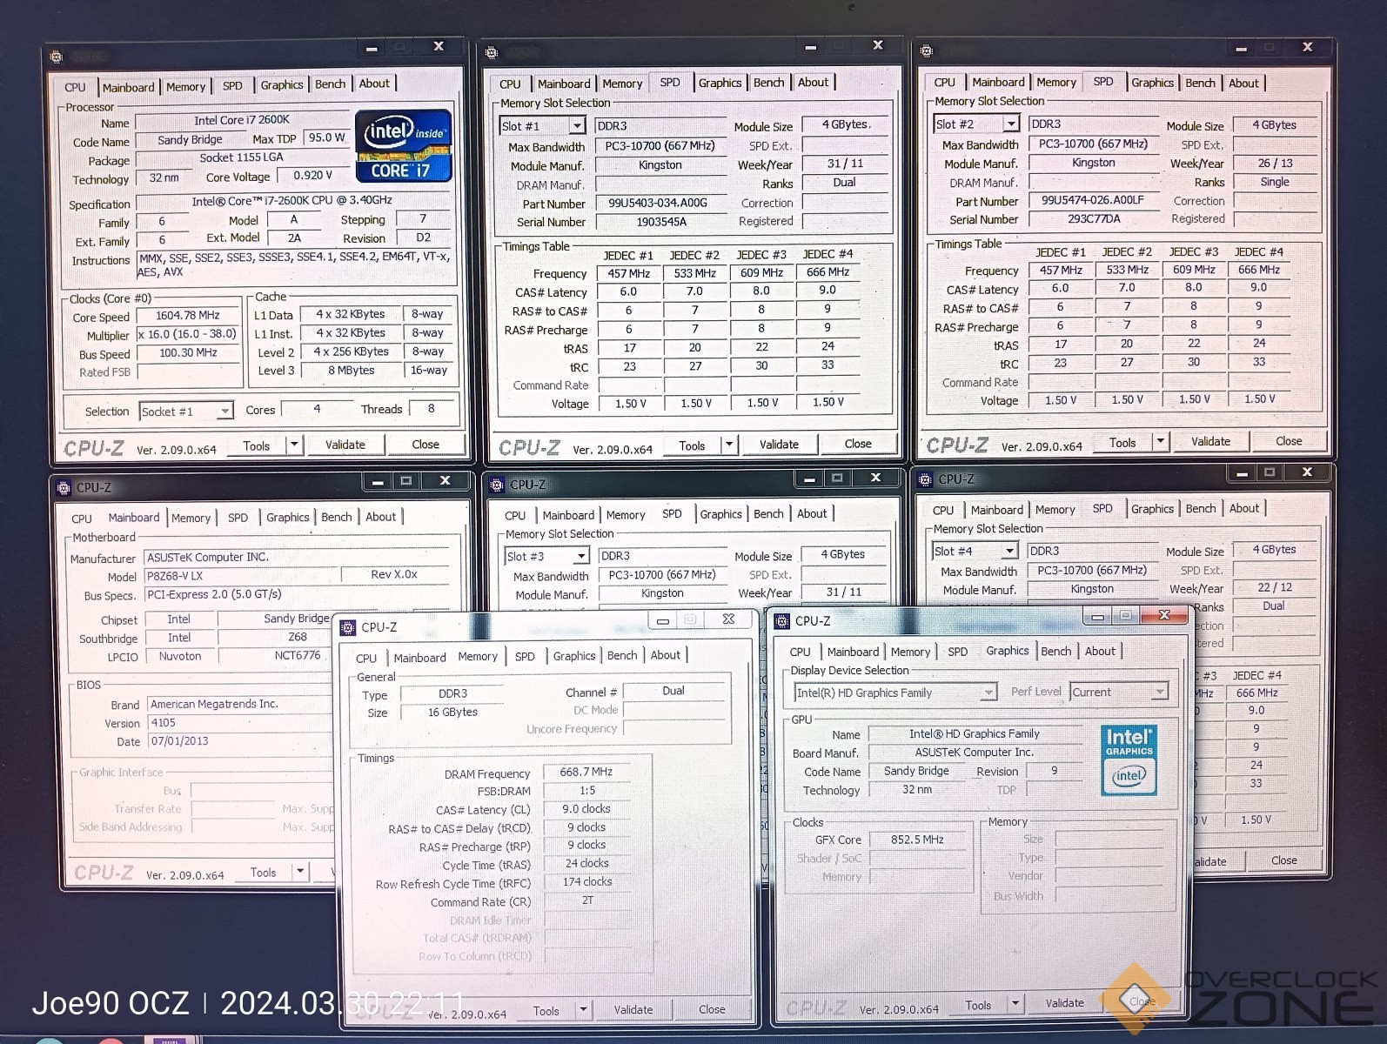The image size is (1387, 1044).
Task: Open the Perf Level Current dropdown
Action: 1159,692
